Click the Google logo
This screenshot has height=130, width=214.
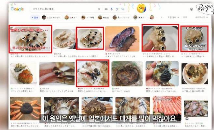(x=17, y=9)
